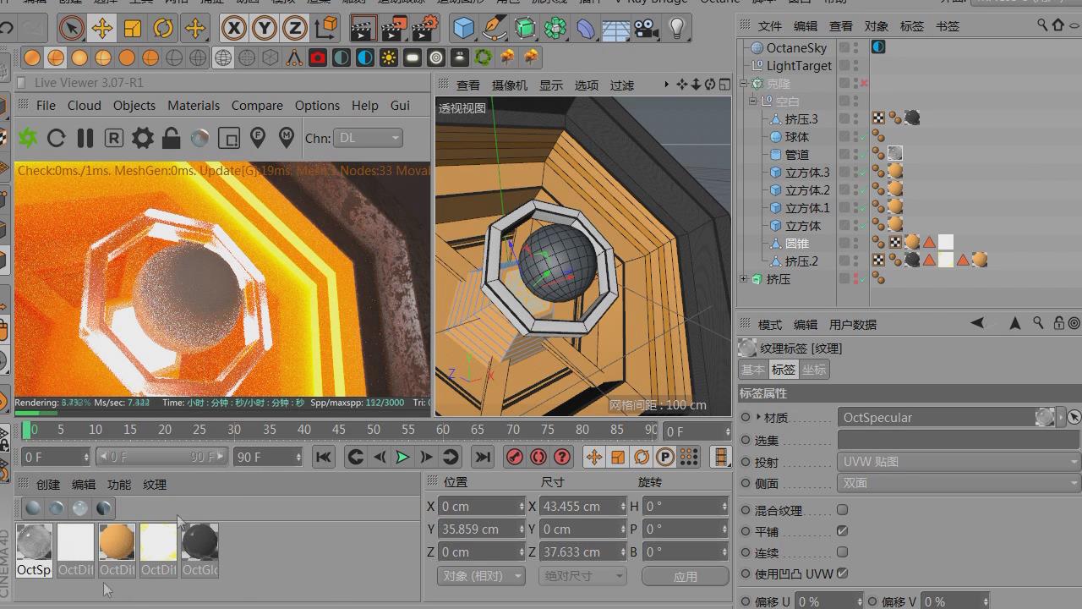Viewport: 1082px width, 609px height.
Task: Click the clay mode sphere icon
Action: click(199, 138)
